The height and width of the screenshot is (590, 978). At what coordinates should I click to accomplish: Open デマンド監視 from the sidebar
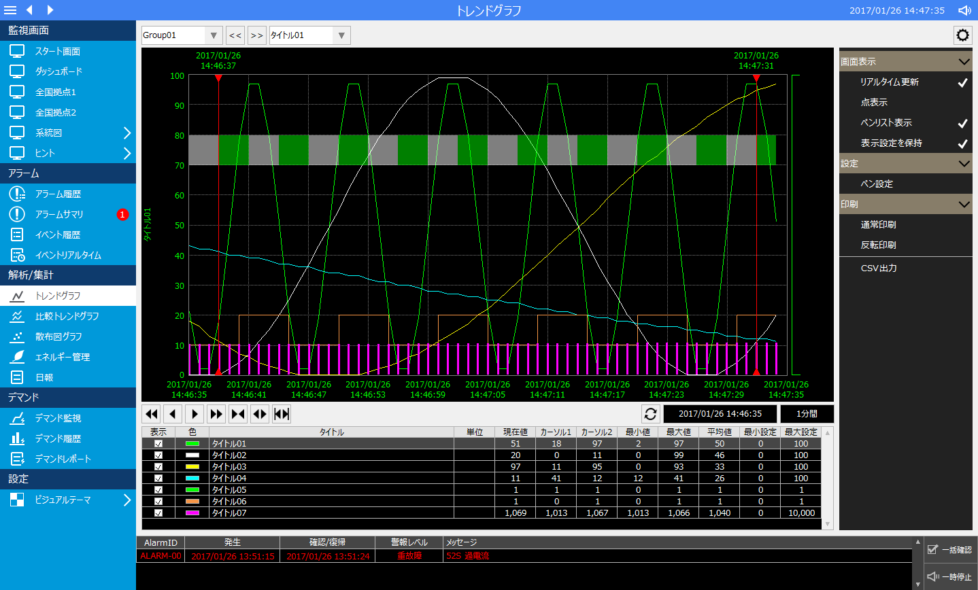(x=58, y=418)
